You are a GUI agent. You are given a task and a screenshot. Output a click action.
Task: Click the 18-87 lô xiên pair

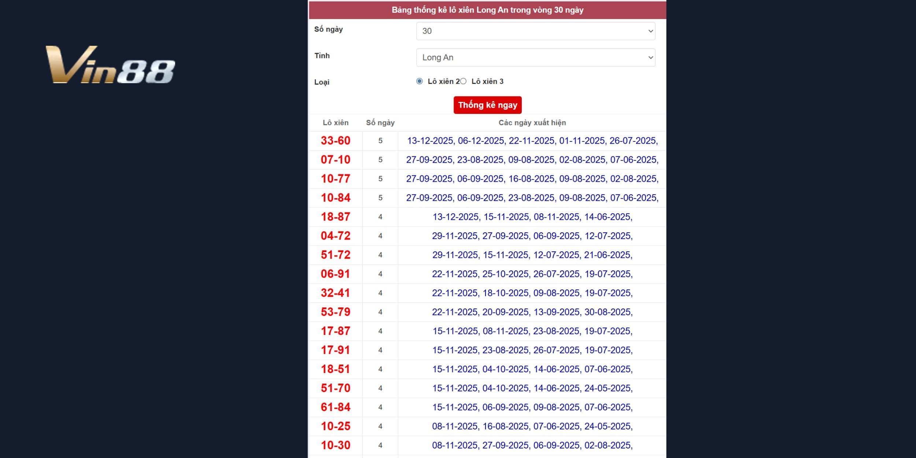tap(335, 217)
